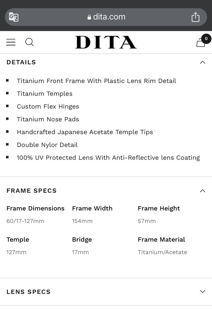This screenshot has width=212, height=309.
Task: Expand the Lens Specs chevron
Action: coord(203,292)
